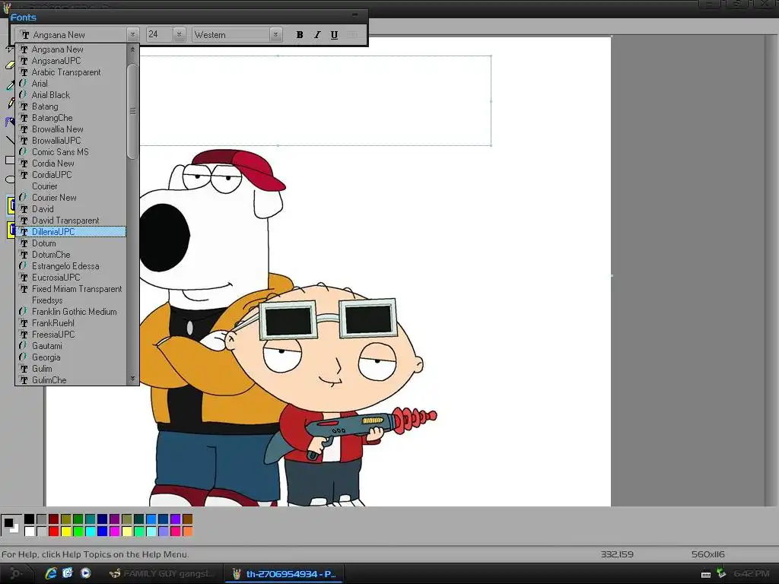Click the 6:42 PM clock
The width and height of the screenshot is (779, 584).
pos(751,573)
